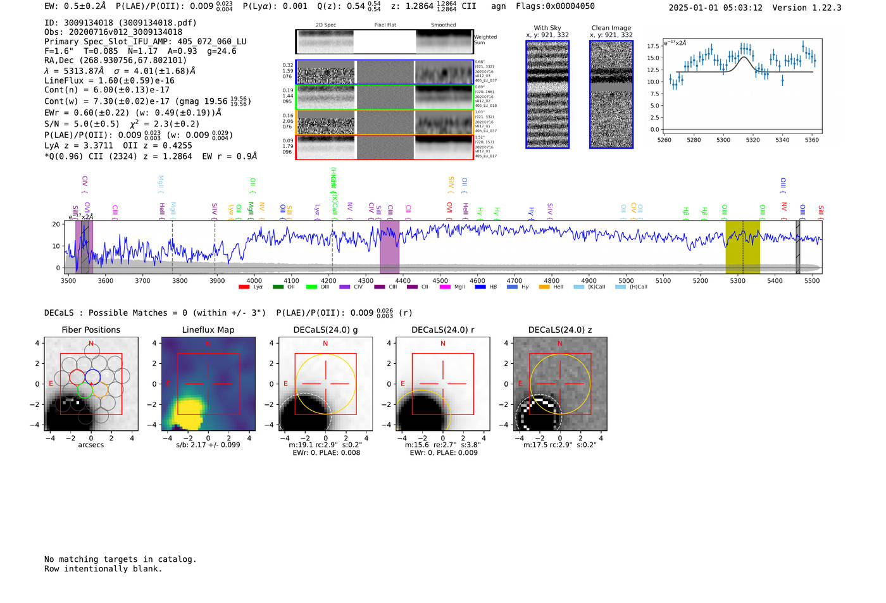Click the RA,Dec coordinates line
Image resolution: width=886 pixels, height=603 pixels.
tap(116, 60)
